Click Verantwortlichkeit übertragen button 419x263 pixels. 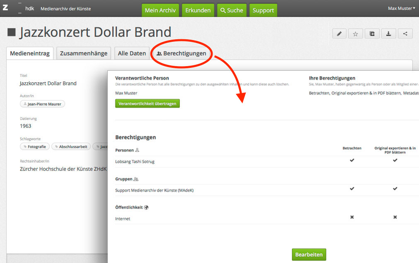pos(147,103)
